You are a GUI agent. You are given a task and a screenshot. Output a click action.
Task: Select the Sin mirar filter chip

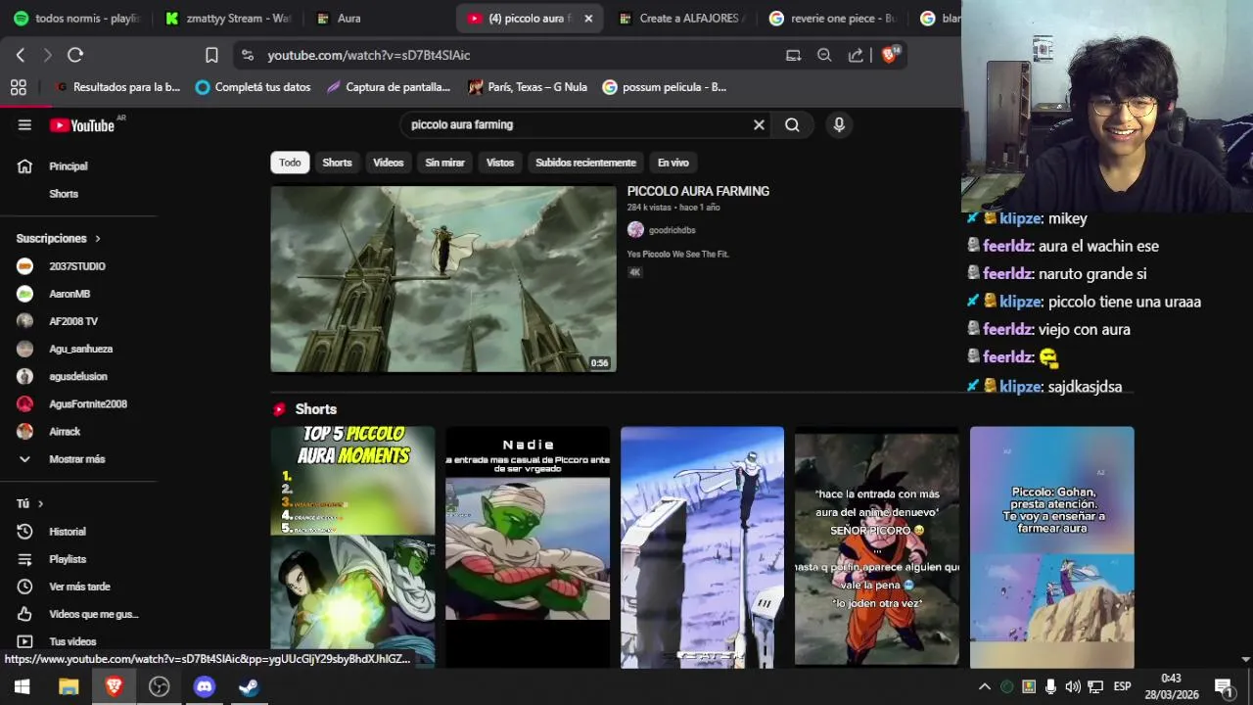(444, 163)
